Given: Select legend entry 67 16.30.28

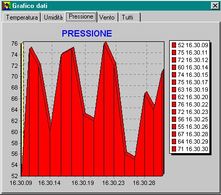Looking at the screenshot, I should click(x=190, y=134).
